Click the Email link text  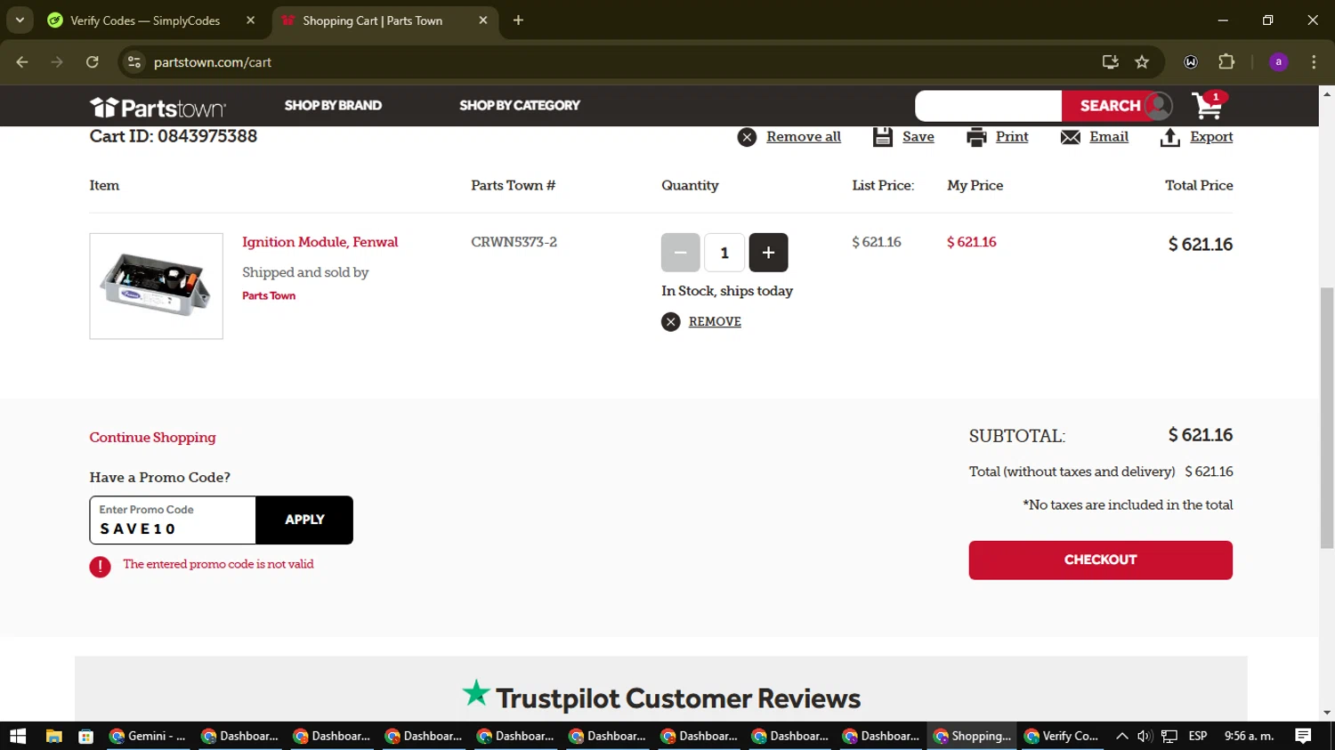[1109, 137]
